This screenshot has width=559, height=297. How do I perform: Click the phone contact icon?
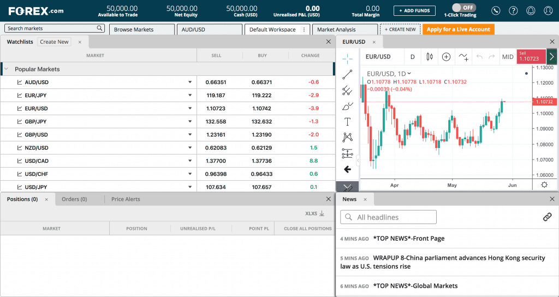coord(496,10)
